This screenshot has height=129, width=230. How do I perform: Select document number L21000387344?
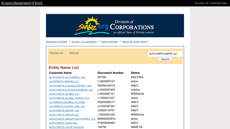tap(106, 106)
